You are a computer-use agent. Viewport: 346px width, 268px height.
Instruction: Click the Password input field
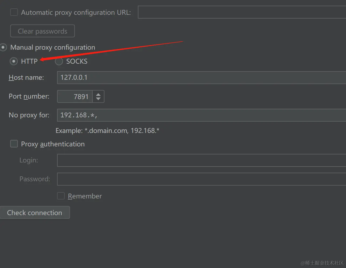point(201,179)
